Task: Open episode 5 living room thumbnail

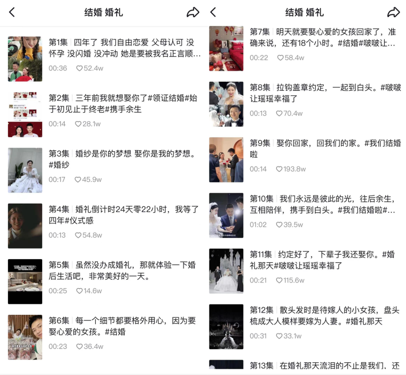Action: pyautogui.click(x=25, y=282)
